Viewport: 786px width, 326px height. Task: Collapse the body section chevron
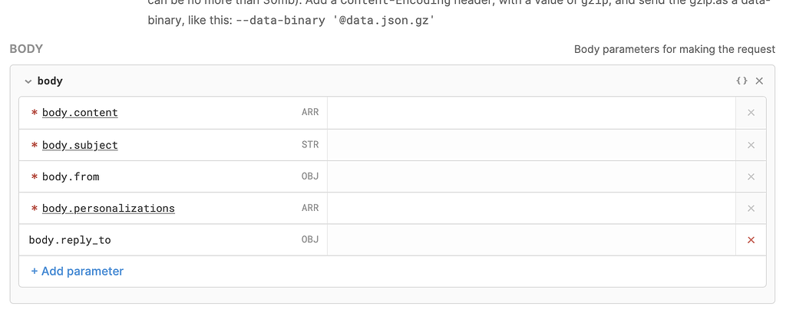28,81
